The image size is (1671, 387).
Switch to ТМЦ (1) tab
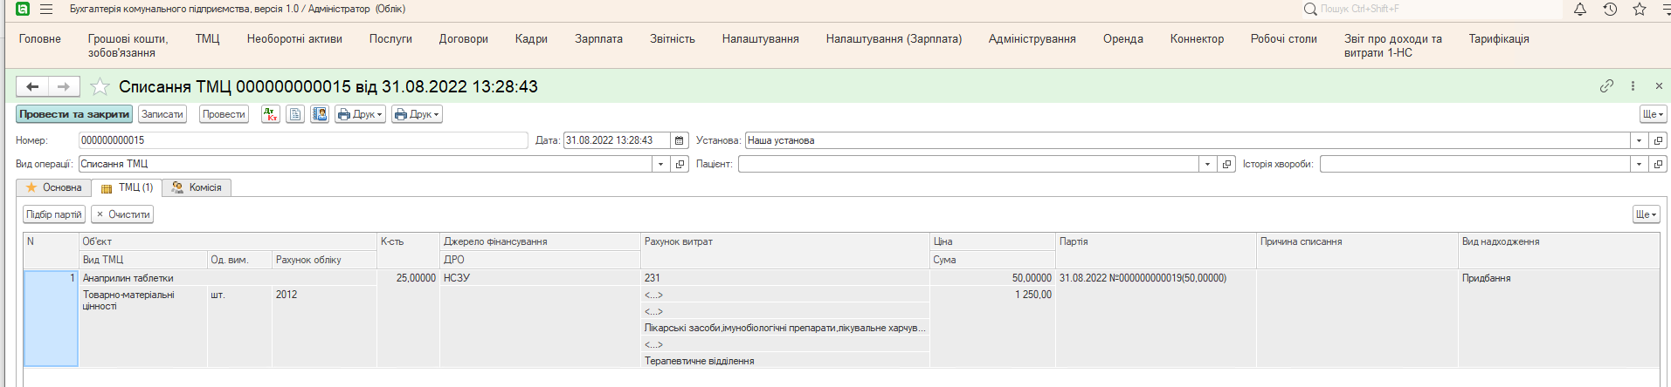coord(127,187)
